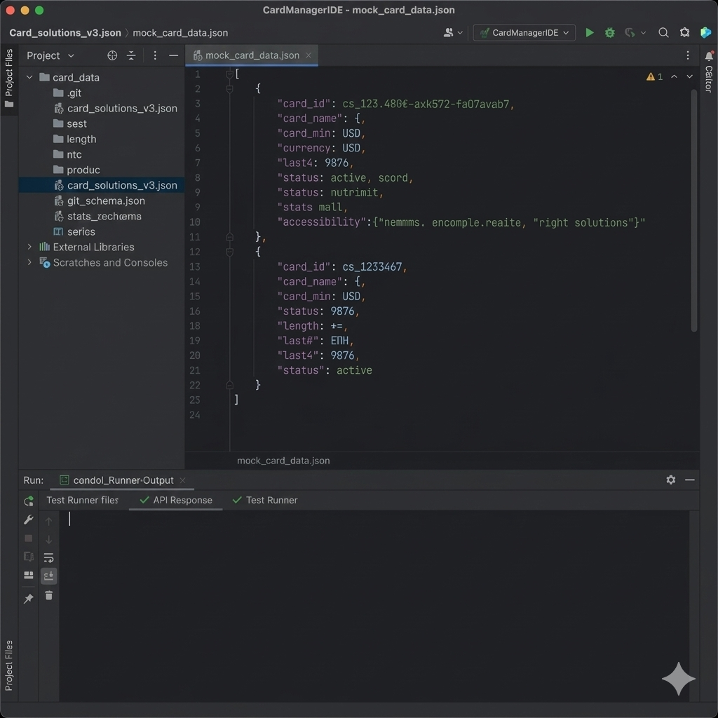Image resolution: width=718 pixels, height=718 pixels.
Task: Select the Test Runner tab
Action: tap(265, 500)
